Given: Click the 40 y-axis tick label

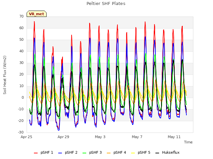Looking at the screenshot, I should point(21,51).
